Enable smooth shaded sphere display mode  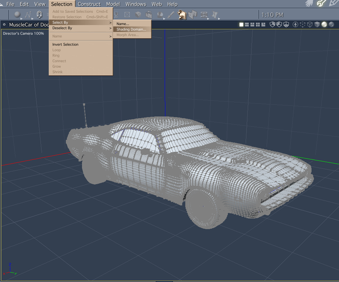coord(324,25)
